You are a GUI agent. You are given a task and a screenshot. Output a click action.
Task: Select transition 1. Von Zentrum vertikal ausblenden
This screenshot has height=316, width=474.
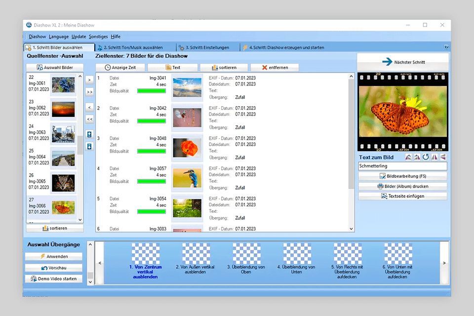(x=145, y=261)
